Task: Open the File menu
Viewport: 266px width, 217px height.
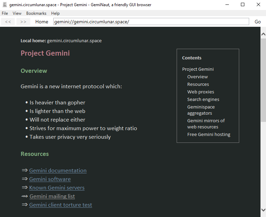Action: click(x=5, y=13)
